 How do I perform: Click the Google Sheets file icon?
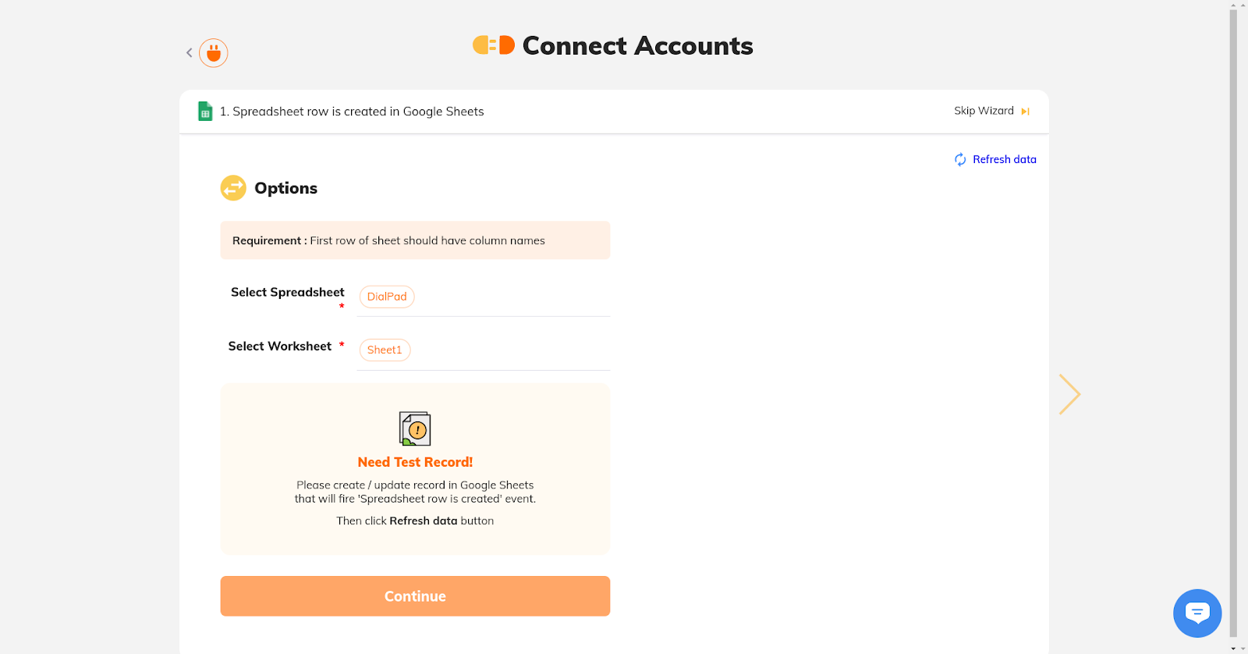(x=205, y=112)
